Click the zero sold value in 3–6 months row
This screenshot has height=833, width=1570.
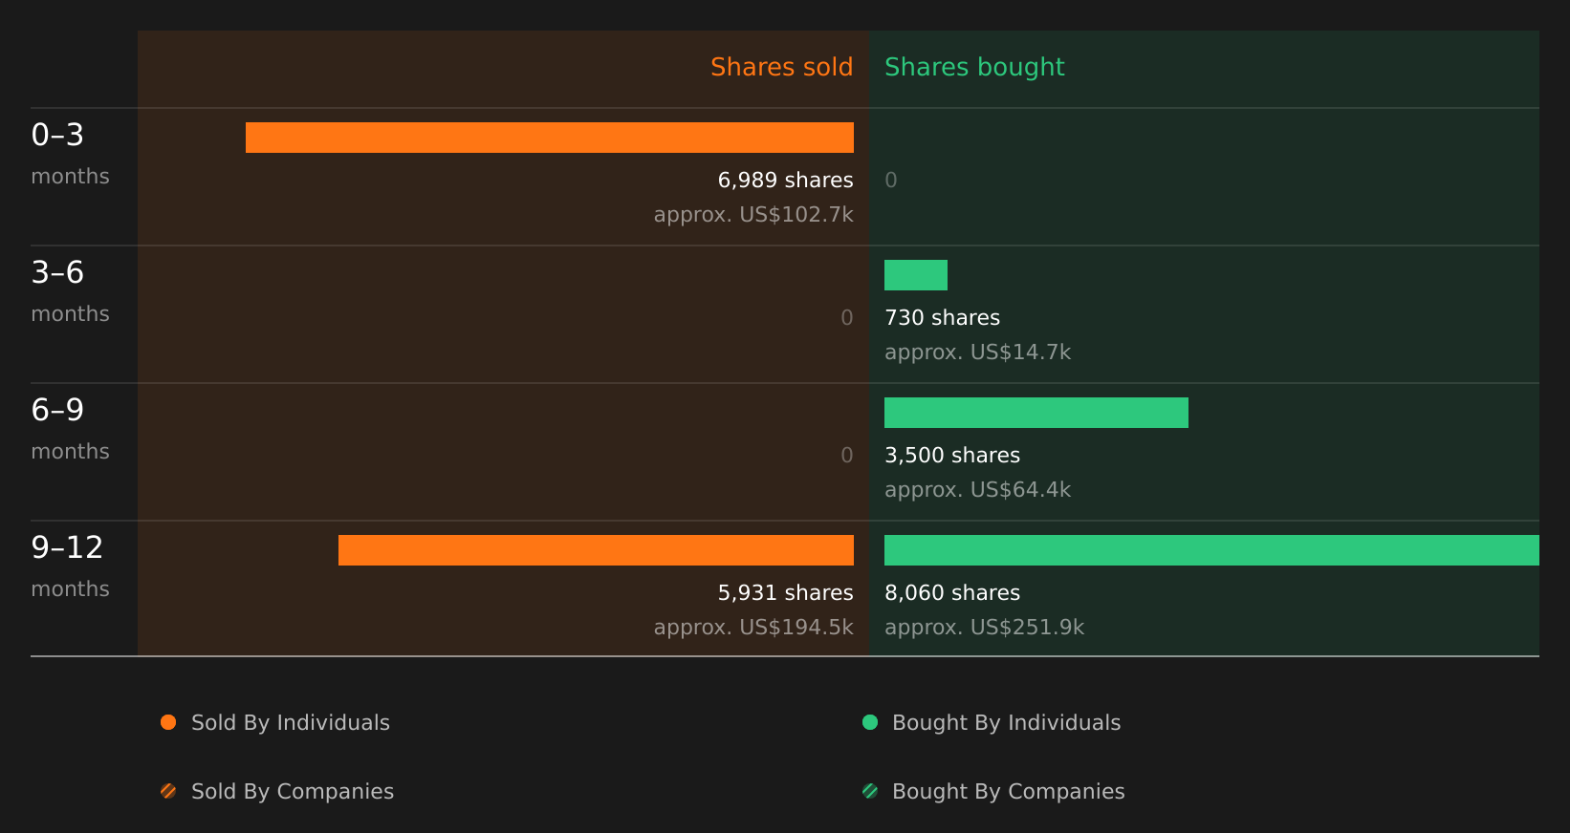(x=847, y=317)
